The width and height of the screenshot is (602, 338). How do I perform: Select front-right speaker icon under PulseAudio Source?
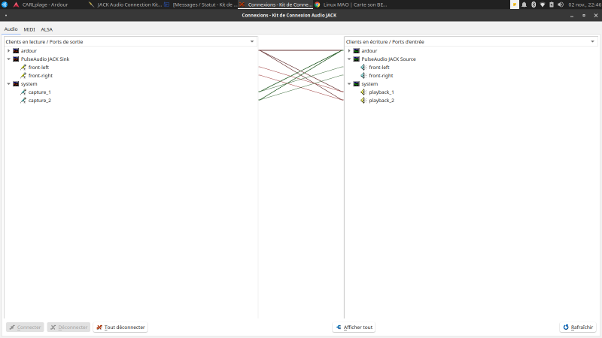click(363, 76)
